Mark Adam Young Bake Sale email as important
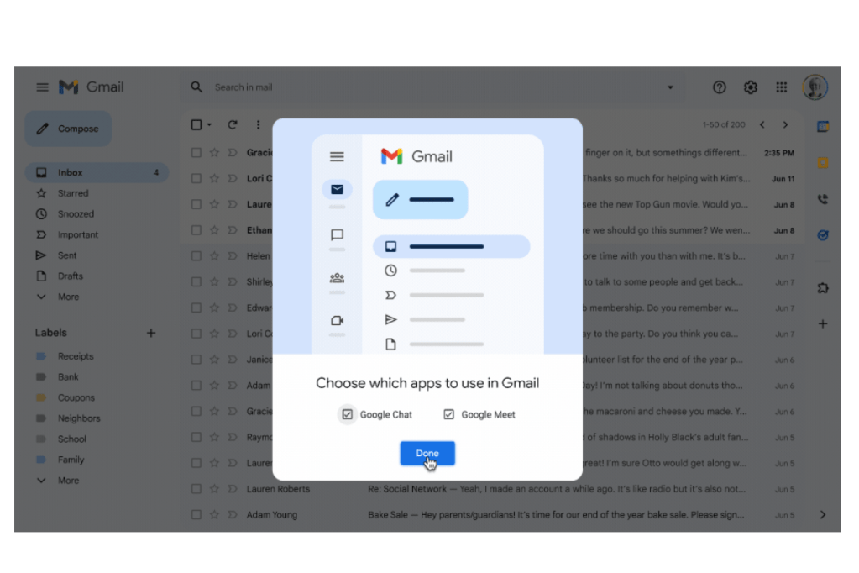 (233, 515)
